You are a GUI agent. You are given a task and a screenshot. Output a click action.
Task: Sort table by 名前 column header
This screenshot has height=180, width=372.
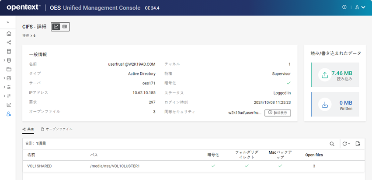point(31,155)
